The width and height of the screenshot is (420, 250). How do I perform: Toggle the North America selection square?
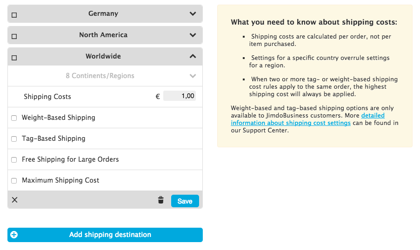tap(14, 36)
